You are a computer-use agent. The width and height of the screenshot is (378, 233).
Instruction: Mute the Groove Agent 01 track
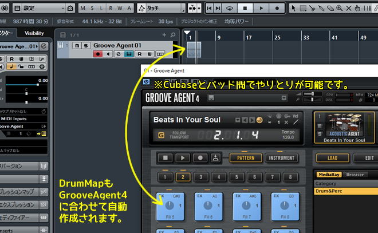click(x=77, y=46)
